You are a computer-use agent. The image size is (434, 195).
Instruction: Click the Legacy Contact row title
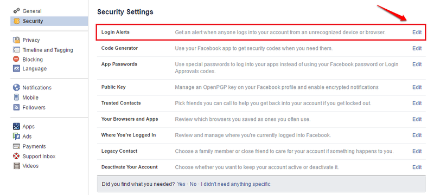click(119, 151)
